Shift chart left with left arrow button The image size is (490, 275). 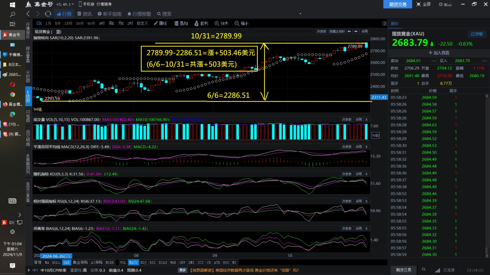click(x=349, y=31)
